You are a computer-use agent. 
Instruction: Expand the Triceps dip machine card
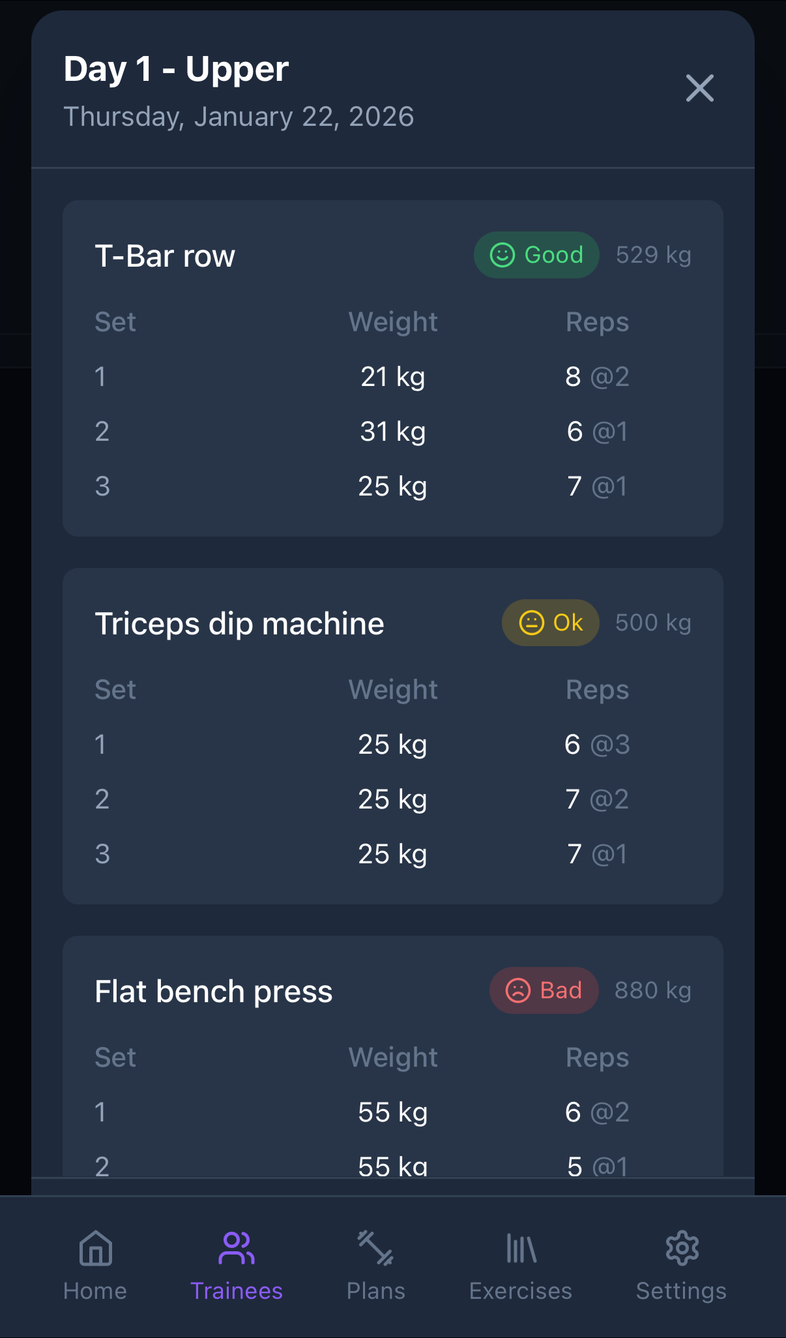[x=240, y=623]
